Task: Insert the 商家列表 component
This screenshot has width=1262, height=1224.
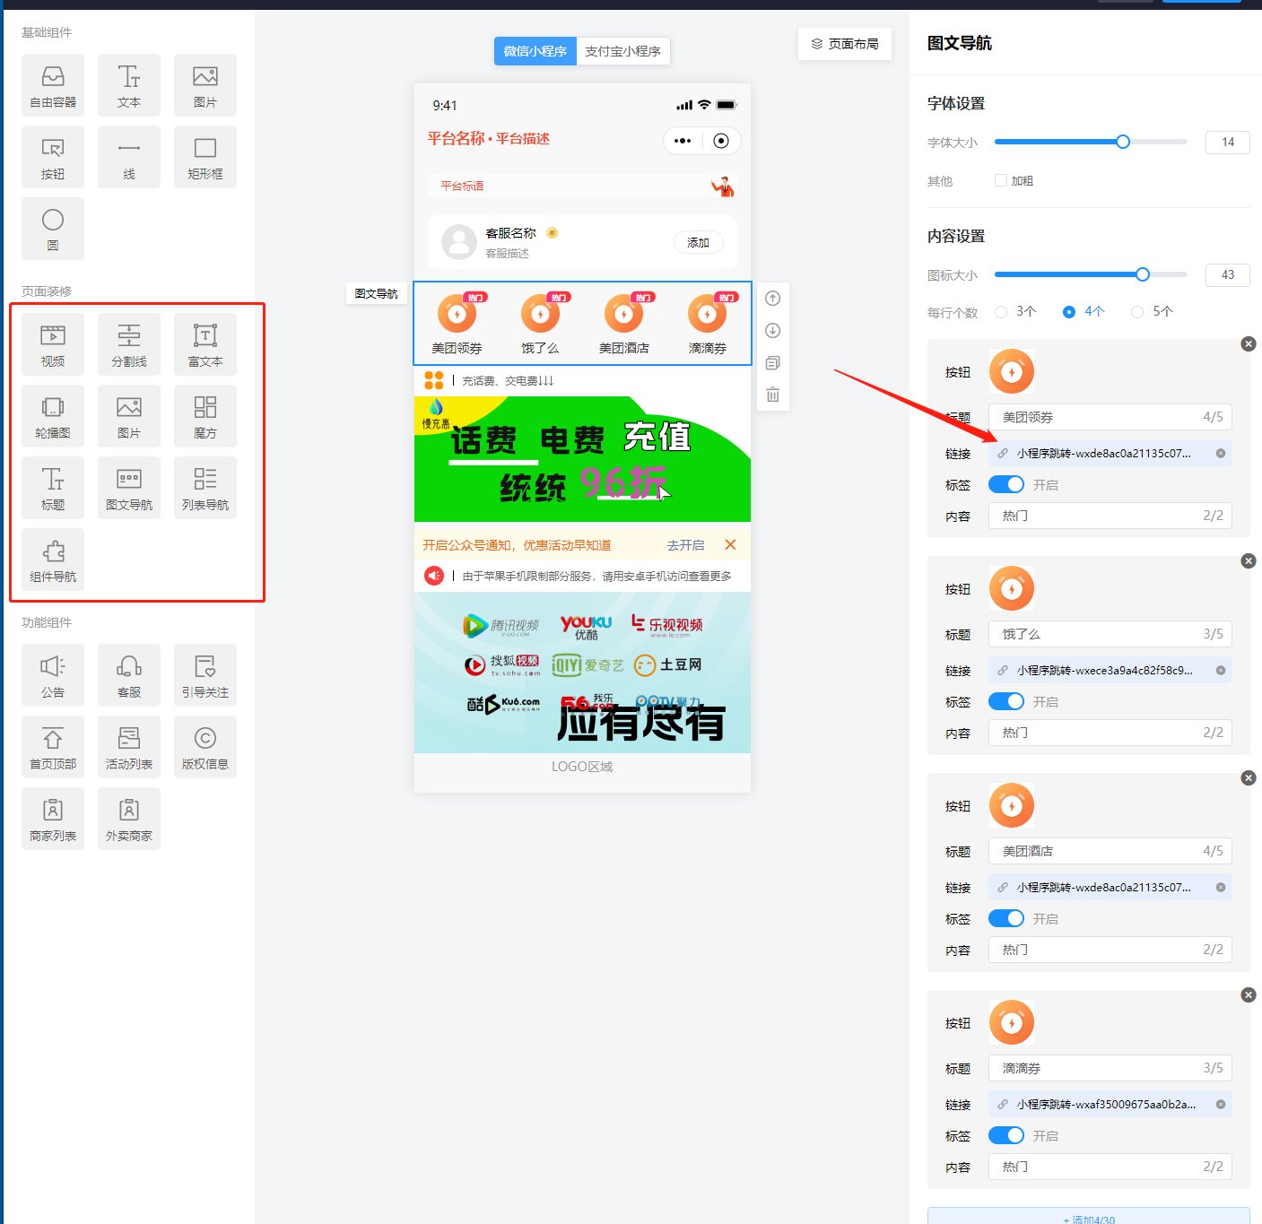Action: click(x=53, y=819)
